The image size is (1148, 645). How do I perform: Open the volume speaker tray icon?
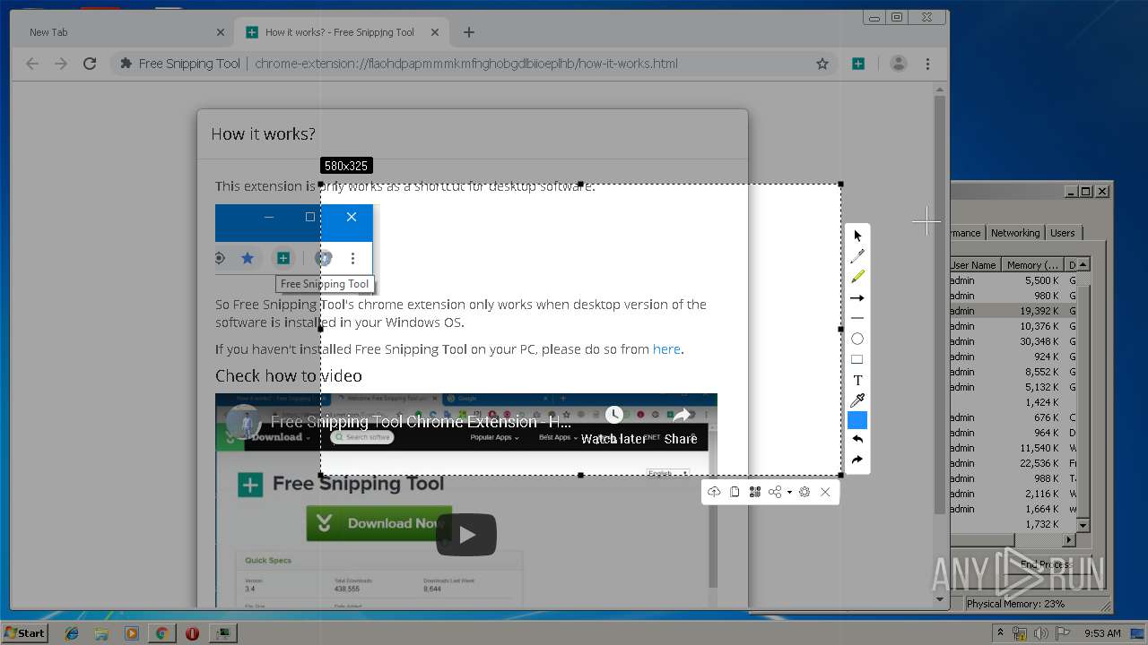point(1040,633)
